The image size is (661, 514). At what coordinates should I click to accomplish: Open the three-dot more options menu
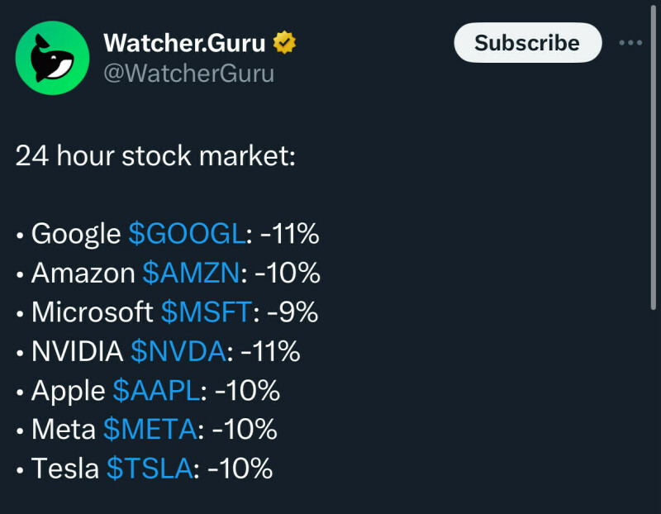tap(630, 43)
